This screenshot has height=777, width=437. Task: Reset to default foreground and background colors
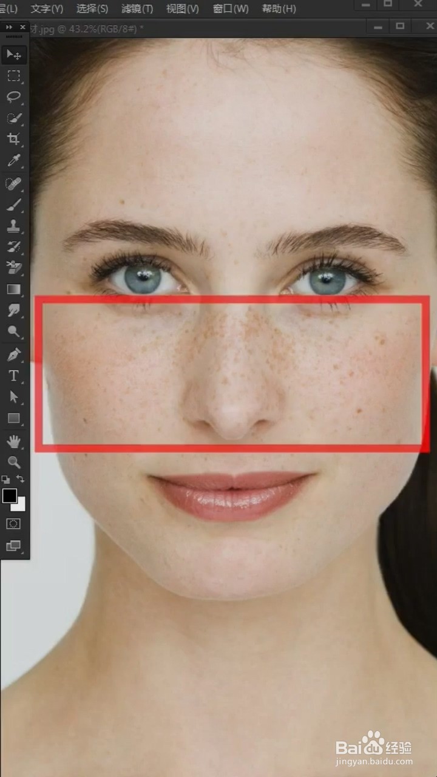coord(5,479)
